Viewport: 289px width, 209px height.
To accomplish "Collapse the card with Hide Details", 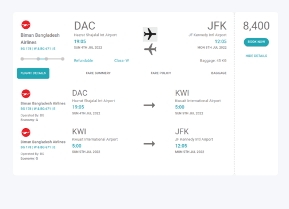I will pos(256,56).
